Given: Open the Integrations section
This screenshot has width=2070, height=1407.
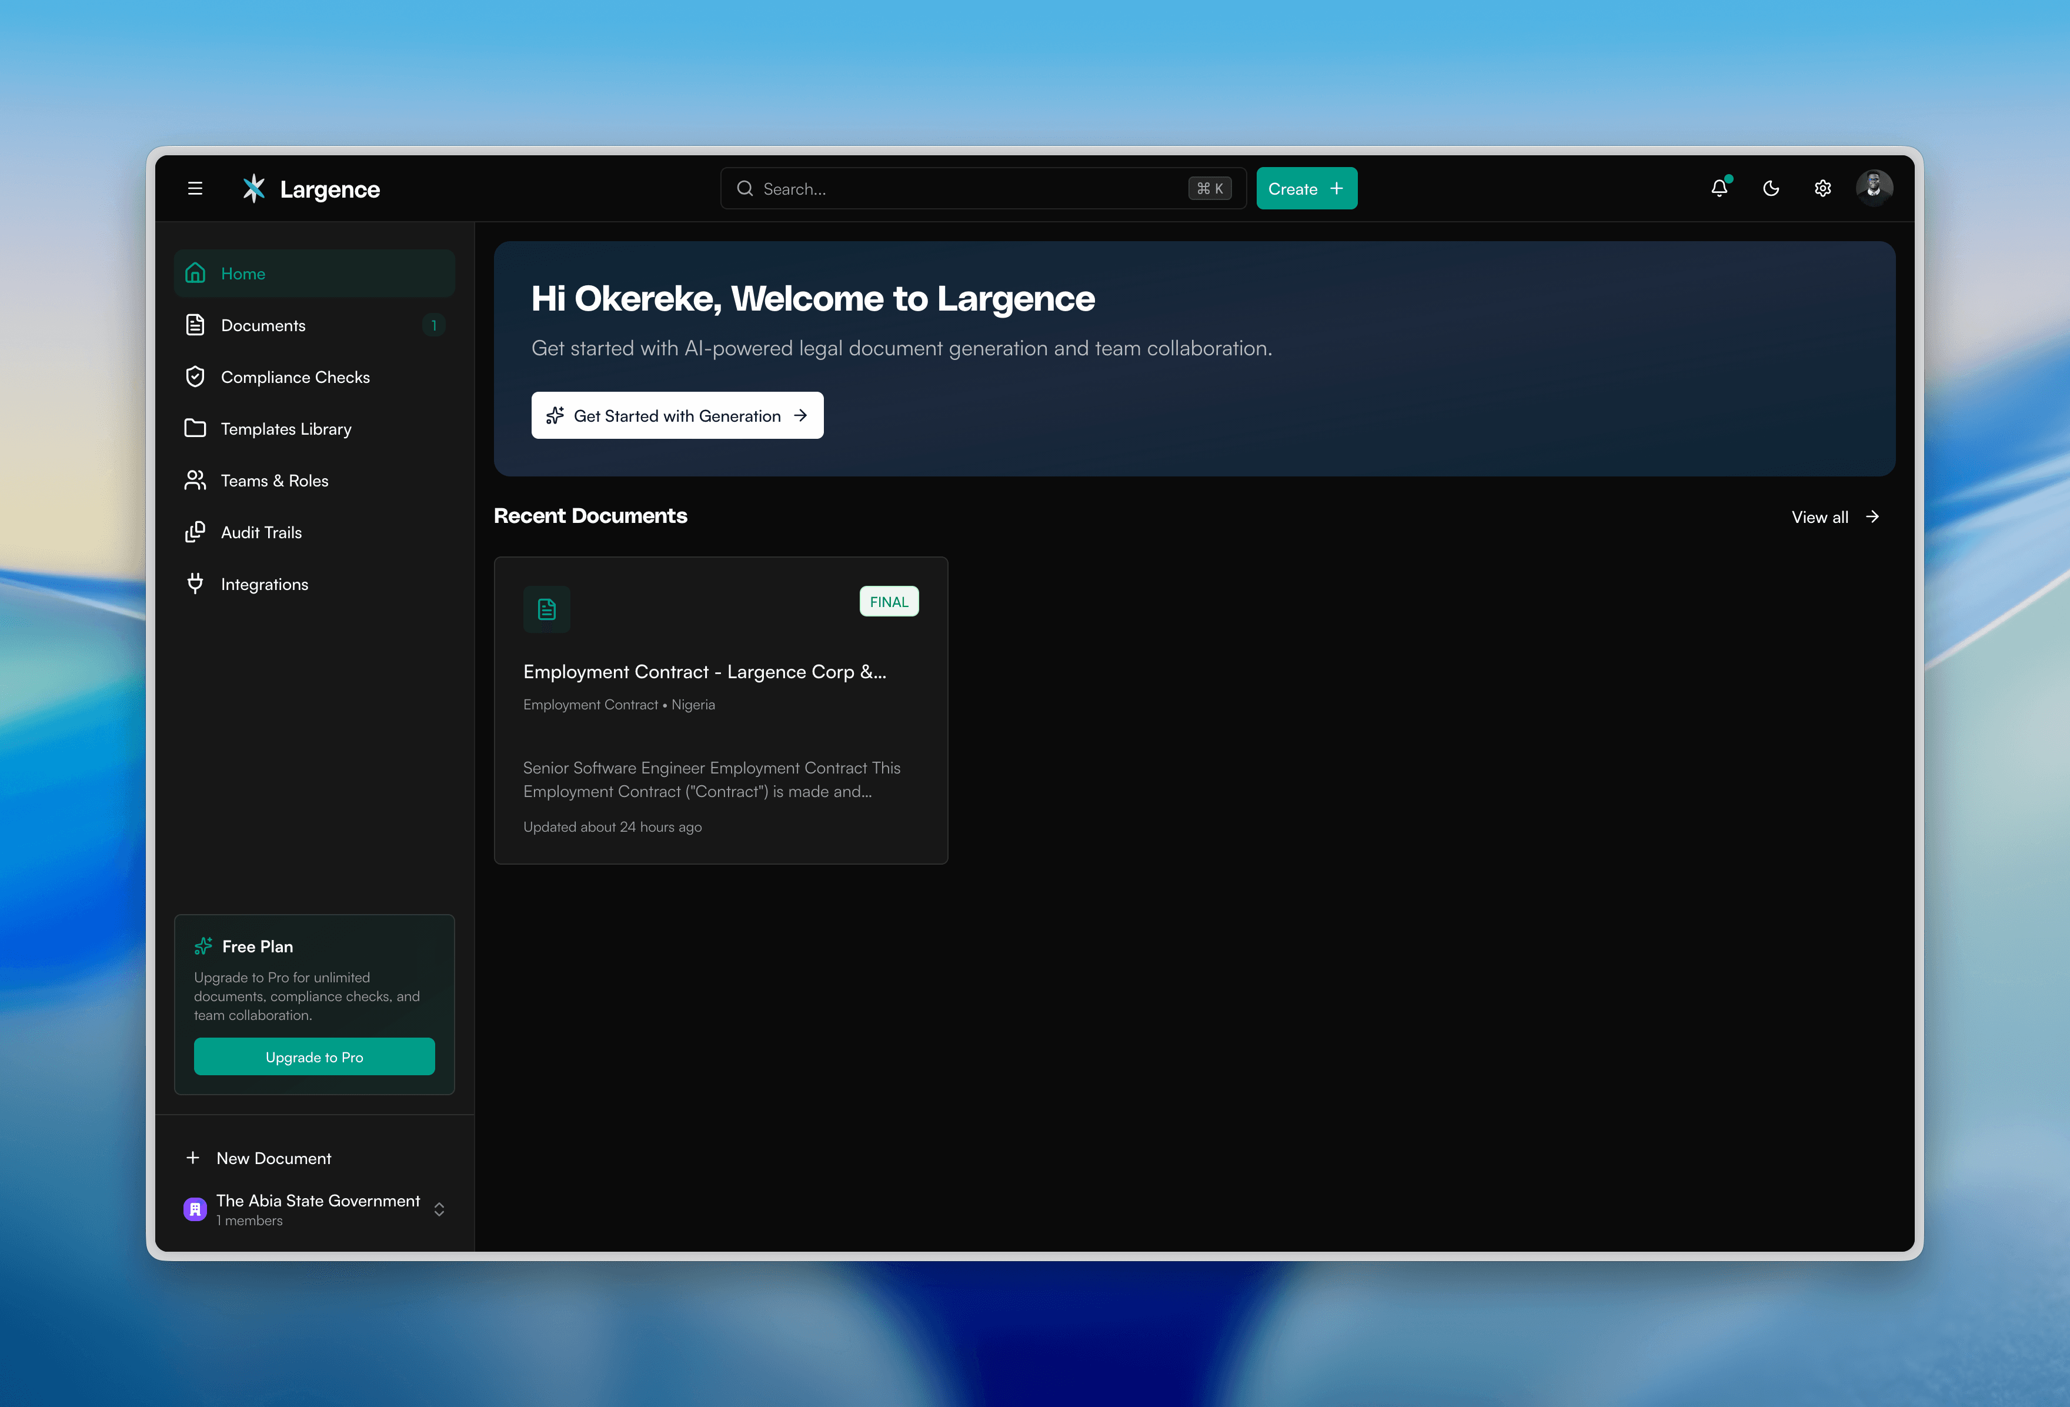Looking at the screenshot, I should [x=265, y=584].
